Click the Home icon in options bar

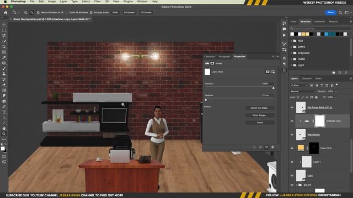(x=6, y=13)
